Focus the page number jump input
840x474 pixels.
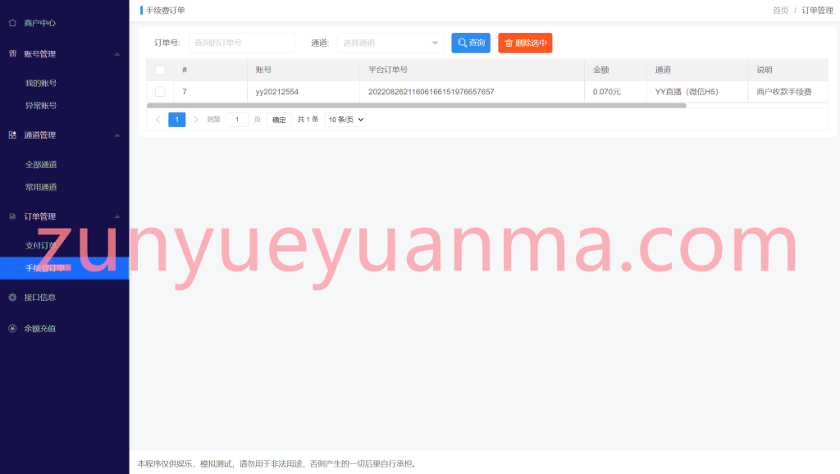(237, 120)
